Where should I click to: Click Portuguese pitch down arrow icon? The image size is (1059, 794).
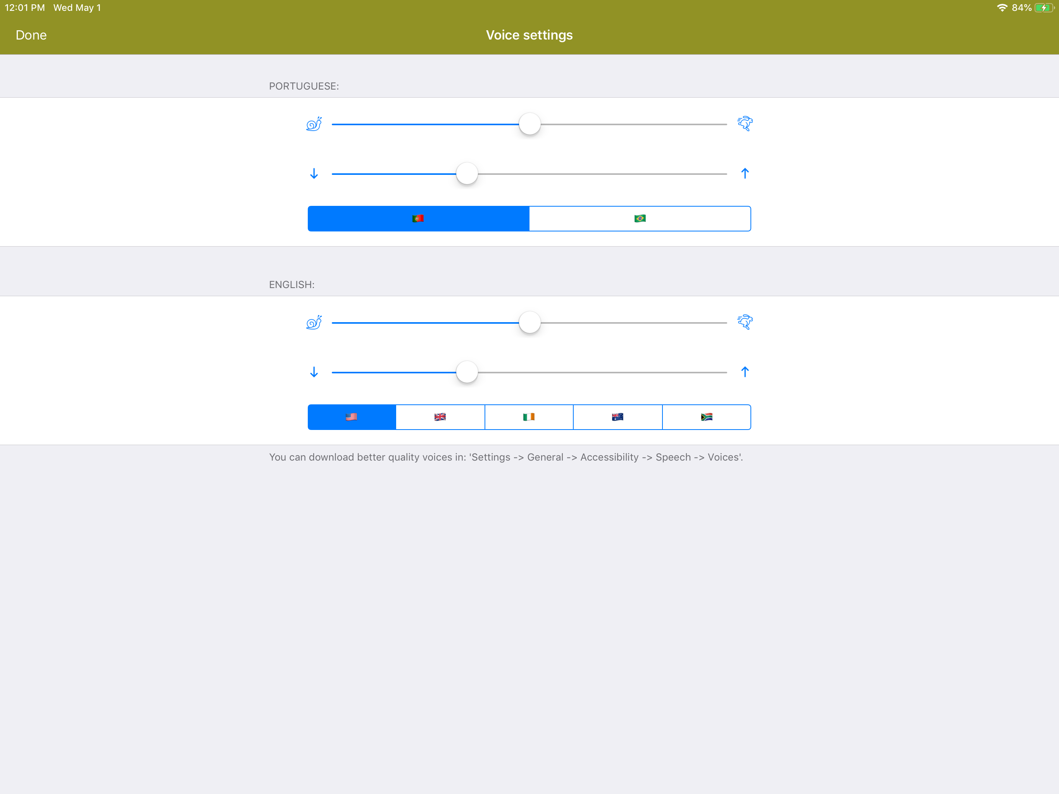coord(314,173)
